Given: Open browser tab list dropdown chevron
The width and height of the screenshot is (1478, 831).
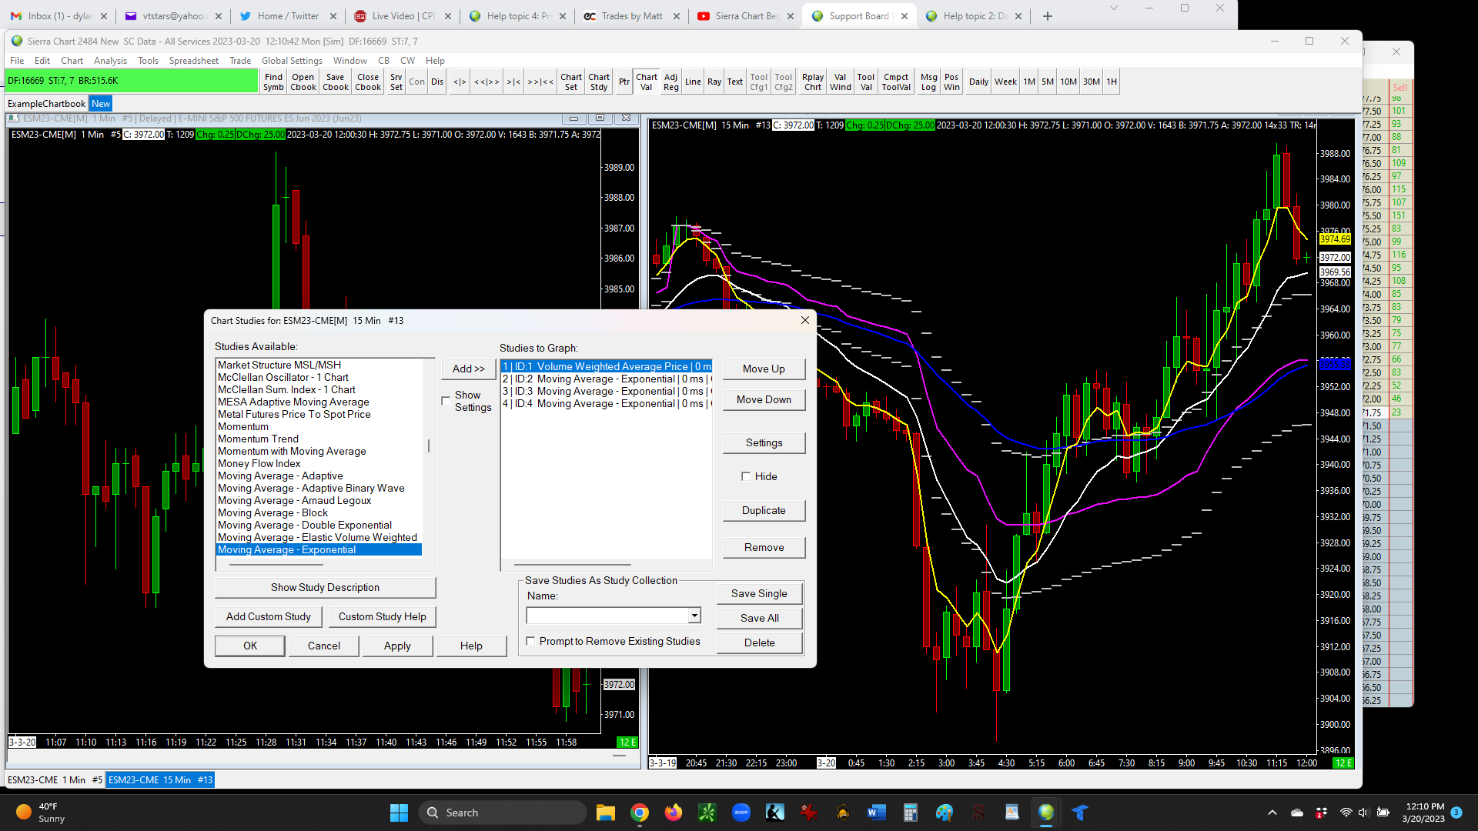Looking at the screenshot, I should [x=1113, y=8].
